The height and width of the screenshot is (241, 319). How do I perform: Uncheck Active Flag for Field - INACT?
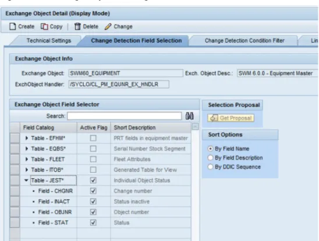93,201
